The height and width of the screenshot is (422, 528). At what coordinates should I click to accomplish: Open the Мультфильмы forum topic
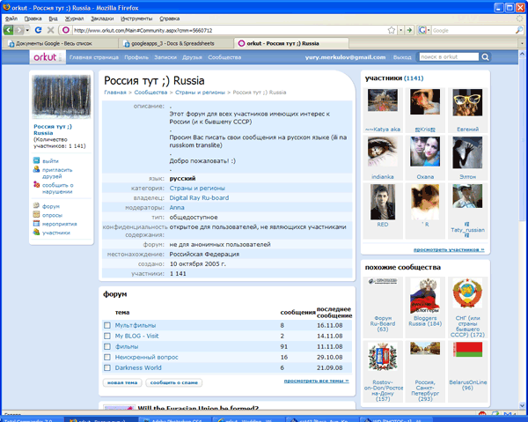click(x=136, y=325)
